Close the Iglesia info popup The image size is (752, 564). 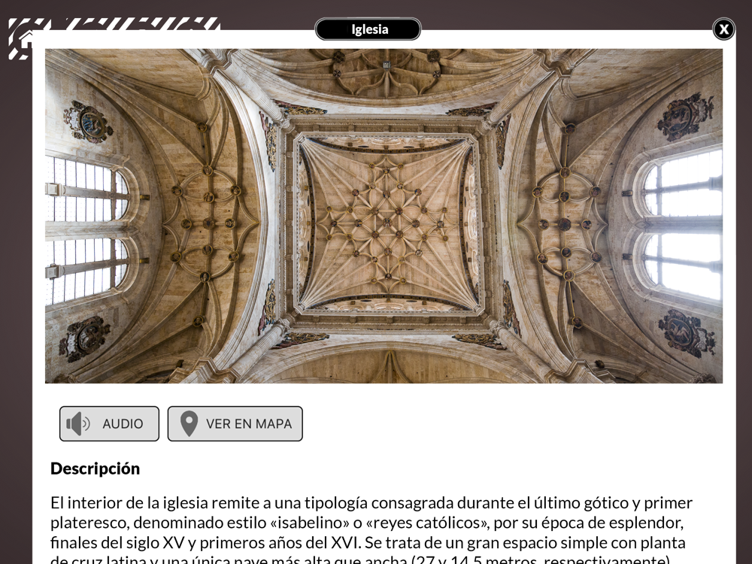(x=723, y=30)
